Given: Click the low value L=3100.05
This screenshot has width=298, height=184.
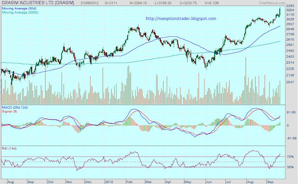Looking at the screenshot, I should [x=163, y=3].
